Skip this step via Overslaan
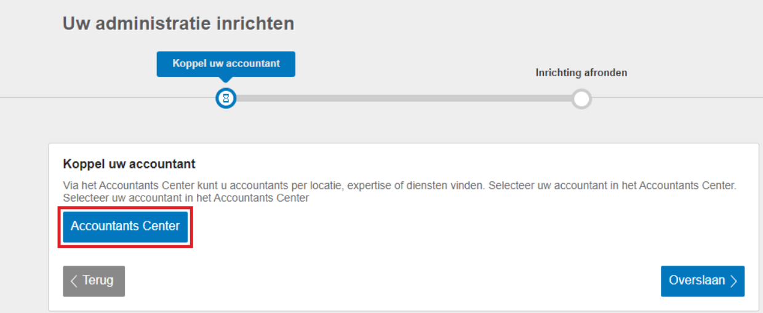 (x=702, y=281)
